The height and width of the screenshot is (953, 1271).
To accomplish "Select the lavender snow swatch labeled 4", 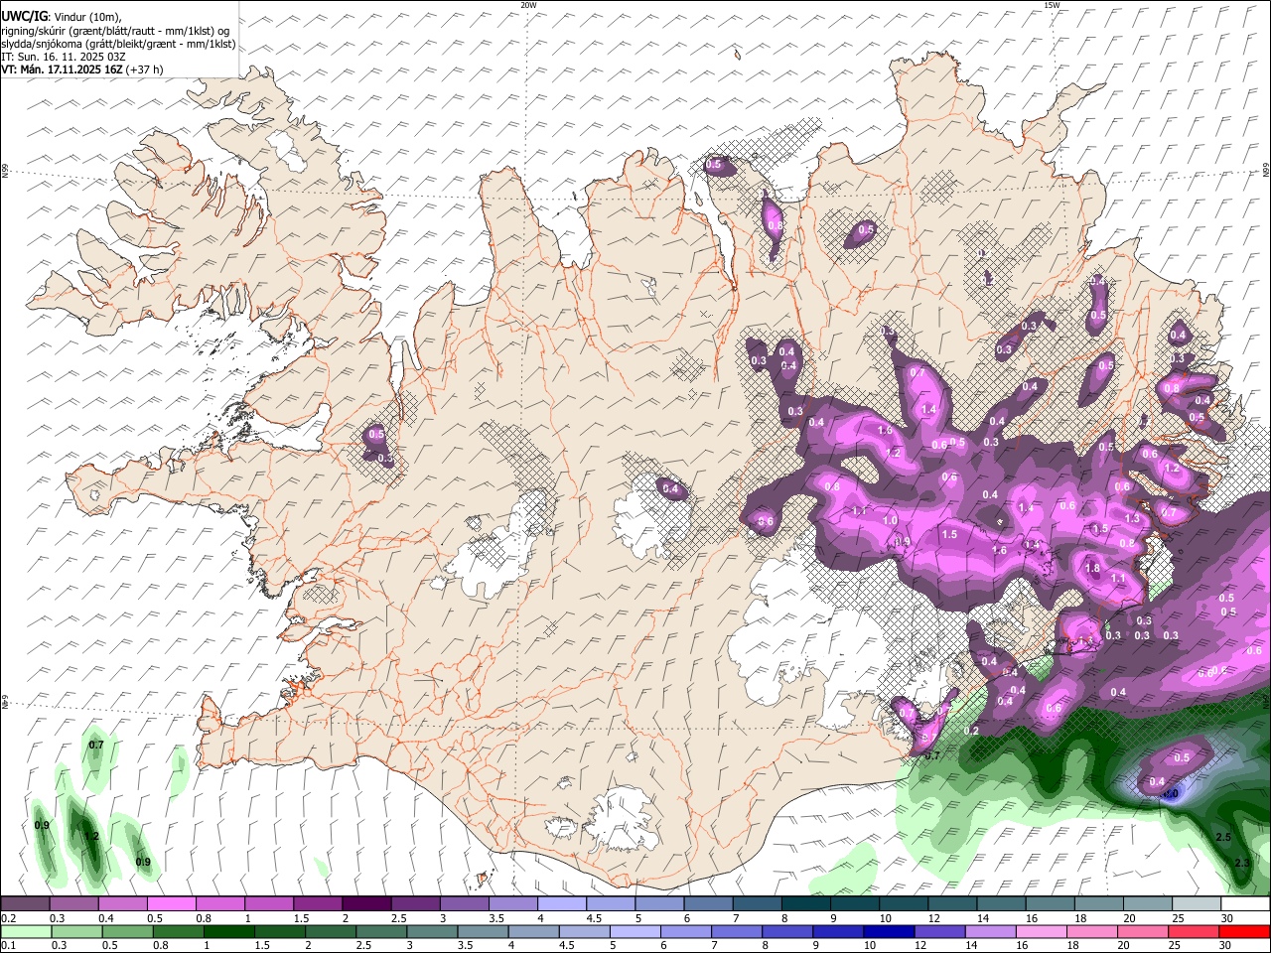I will (x=562, y=903).
